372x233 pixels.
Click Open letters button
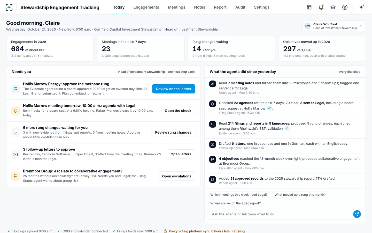pyautogui.click(x=181, y=154)
